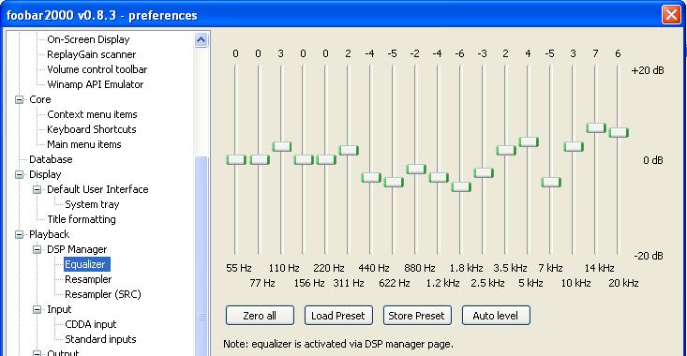
Task: Open CDDA input settings
Action: click(90, 324)
